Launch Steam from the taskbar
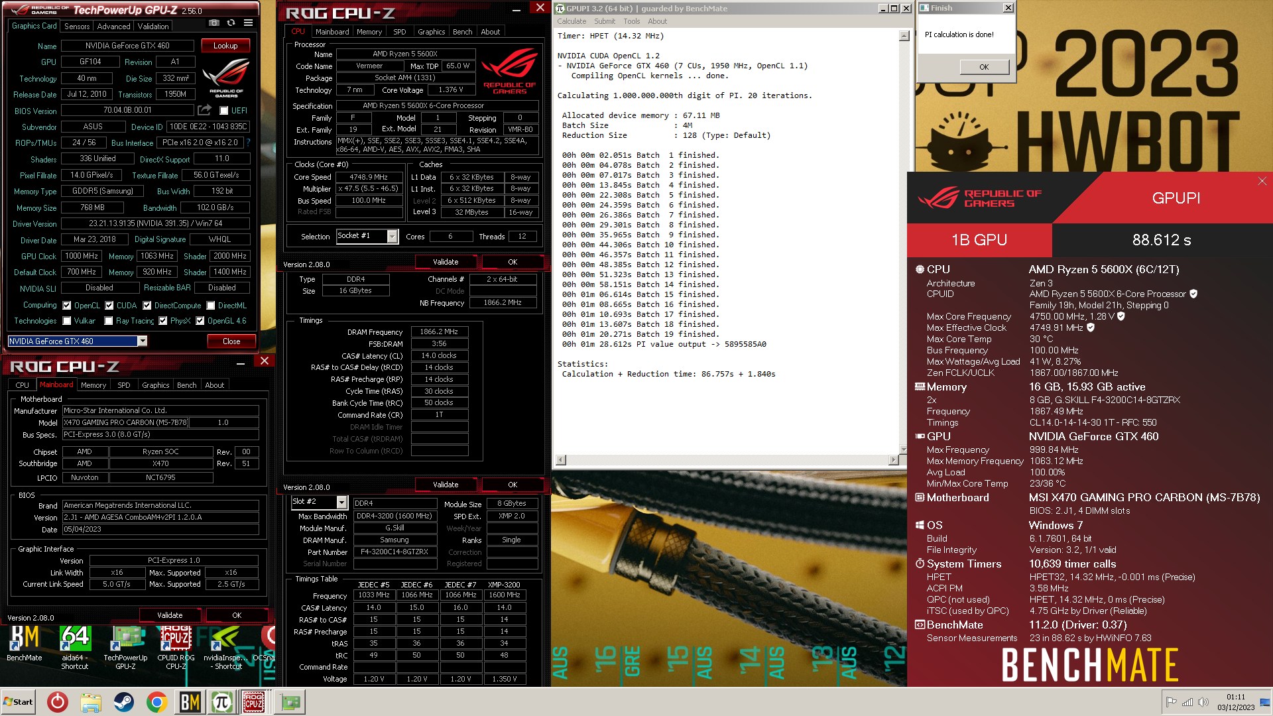This screenshot has height=716, width=1273. click(x=123, y=702)
